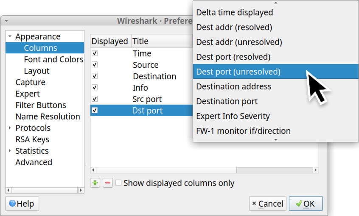
Task: Select the Statistics tree label
Action: (x=32, y=151)
